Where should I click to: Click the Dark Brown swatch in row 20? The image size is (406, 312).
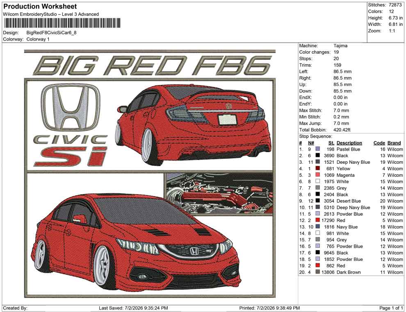(x=317, y=272)
